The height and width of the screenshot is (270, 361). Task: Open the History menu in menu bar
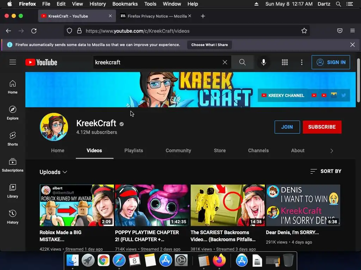98,4
